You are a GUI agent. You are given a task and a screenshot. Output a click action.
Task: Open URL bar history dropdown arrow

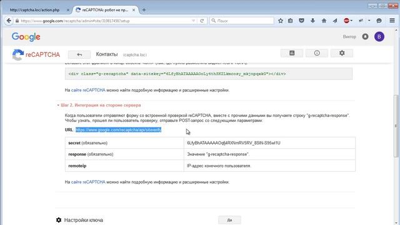pos(193,21)
